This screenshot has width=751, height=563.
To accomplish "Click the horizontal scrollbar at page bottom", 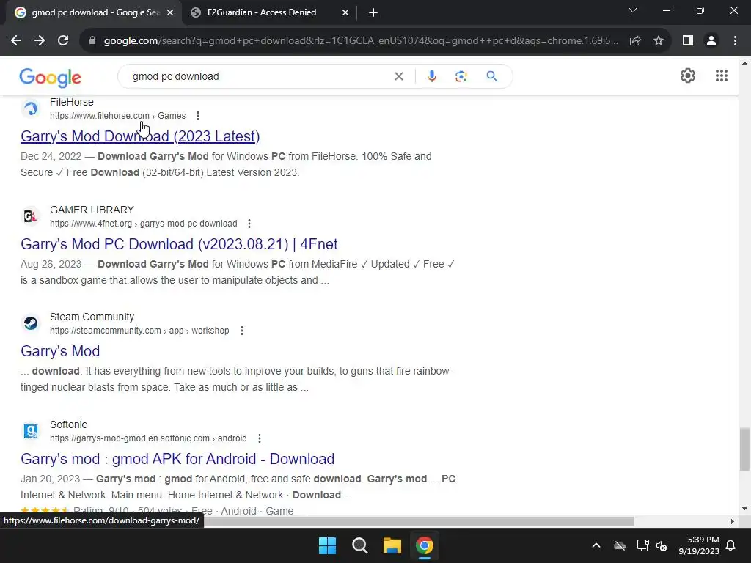I will [417, 521].
